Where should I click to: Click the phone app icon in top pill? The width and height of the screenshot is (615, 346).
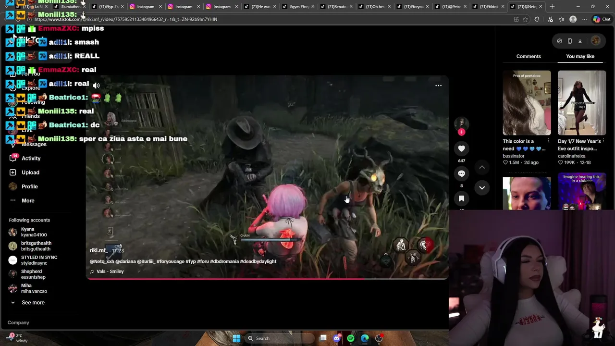tap(570, 41)
